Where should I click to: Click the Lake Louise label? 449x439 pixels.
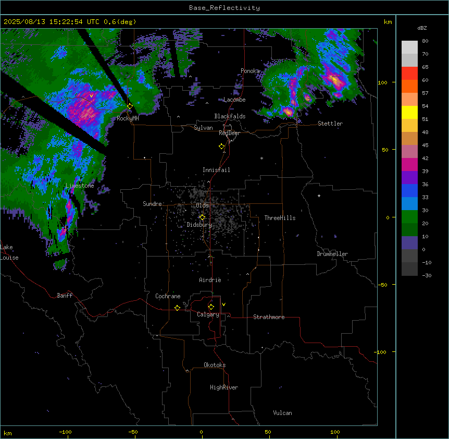(x=9, y=252)
